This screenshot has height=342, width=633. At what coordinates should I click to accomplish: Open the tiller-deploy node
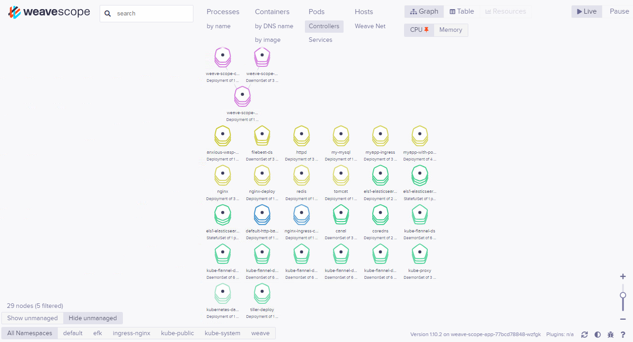[262, 292]
